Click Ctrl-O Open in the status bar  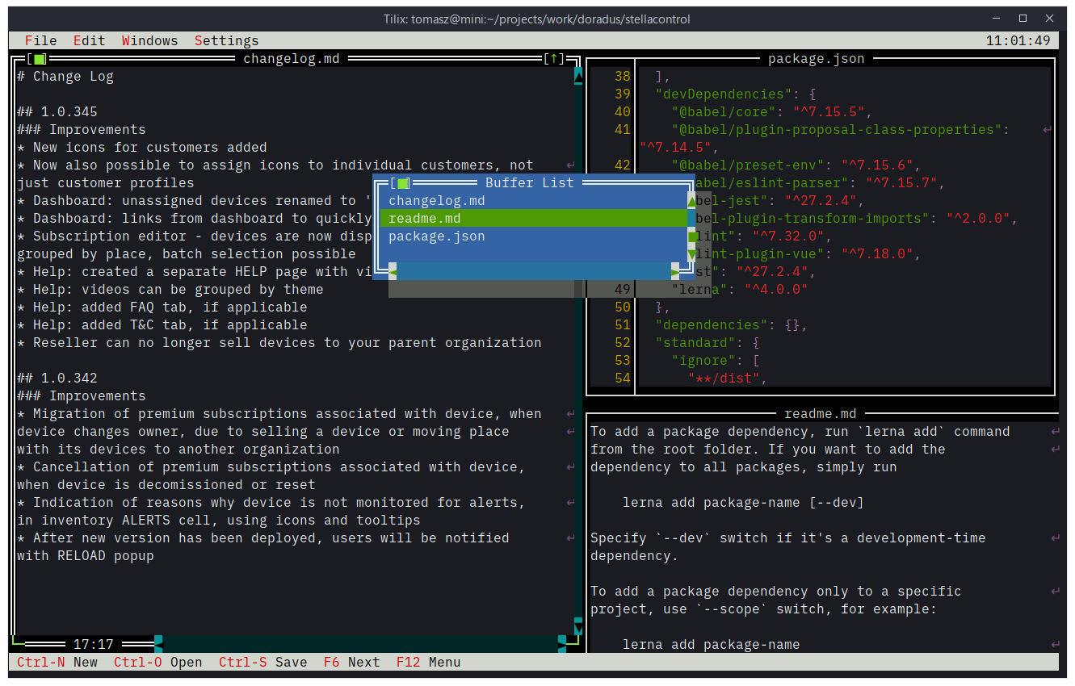(158, 662)
